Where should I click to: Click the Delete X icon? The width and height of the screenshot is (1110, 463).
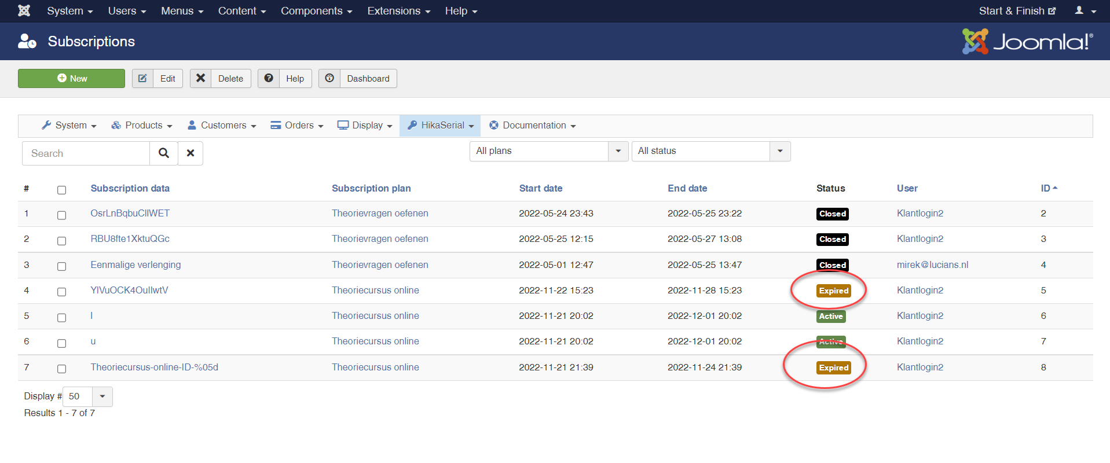click(x=200, y=78)
